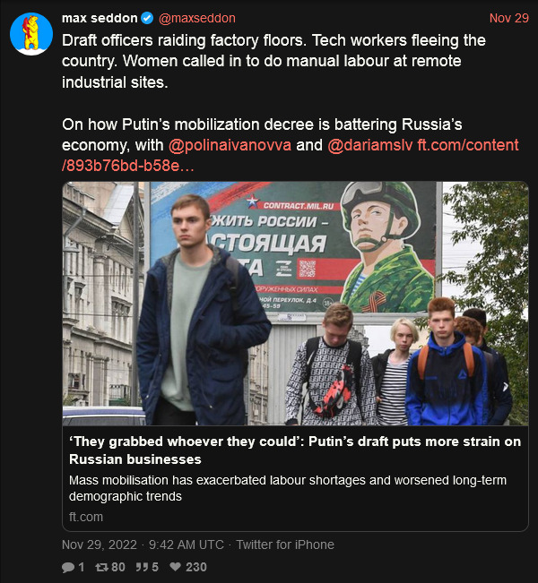Open max seddon's profile avatar
The image size is (538, 583).
coord(30,34)
